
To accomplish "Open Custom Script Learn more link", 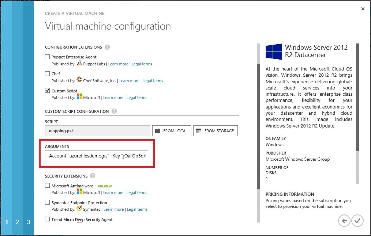I will pyautogui.click(x=113, y=98).
